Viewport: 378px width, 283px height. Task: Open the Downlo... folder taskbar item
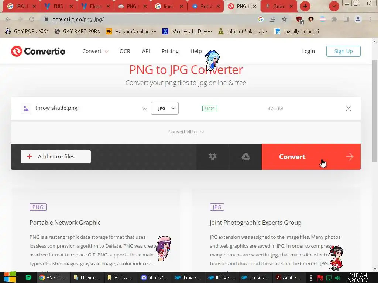[87, 278]
